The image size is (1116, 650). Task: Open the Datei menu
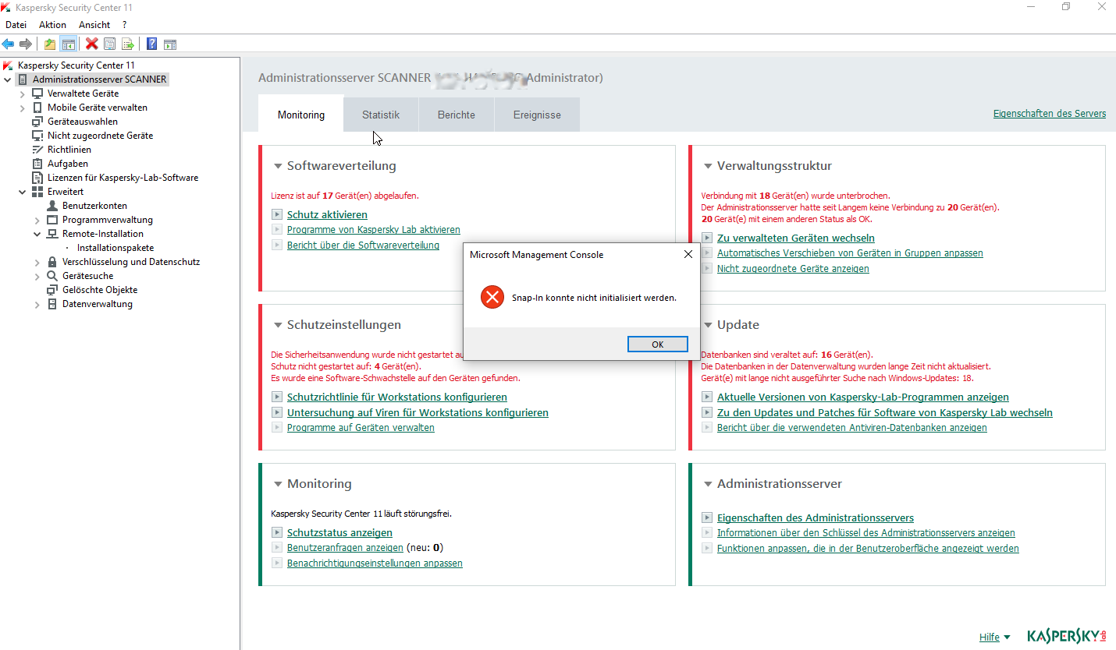16,25
